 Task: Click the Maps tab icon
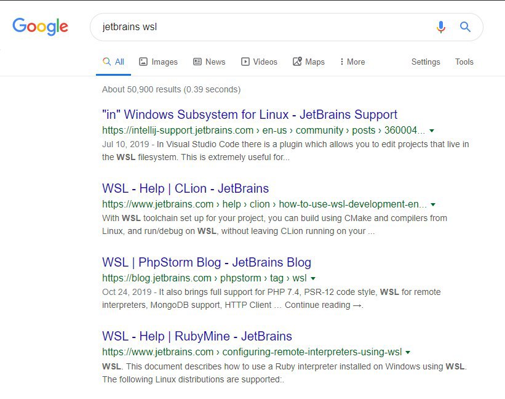click(297, 61)
